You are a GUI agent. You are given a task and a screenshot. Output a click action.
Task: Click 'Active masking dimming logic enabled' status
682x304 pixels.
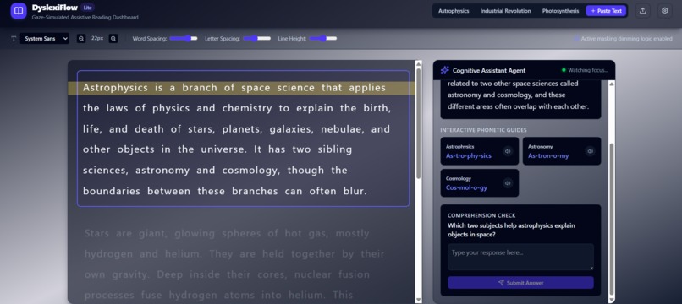[624, 39]
